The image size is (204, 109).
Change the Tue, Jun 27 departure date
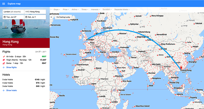[13, 17]
